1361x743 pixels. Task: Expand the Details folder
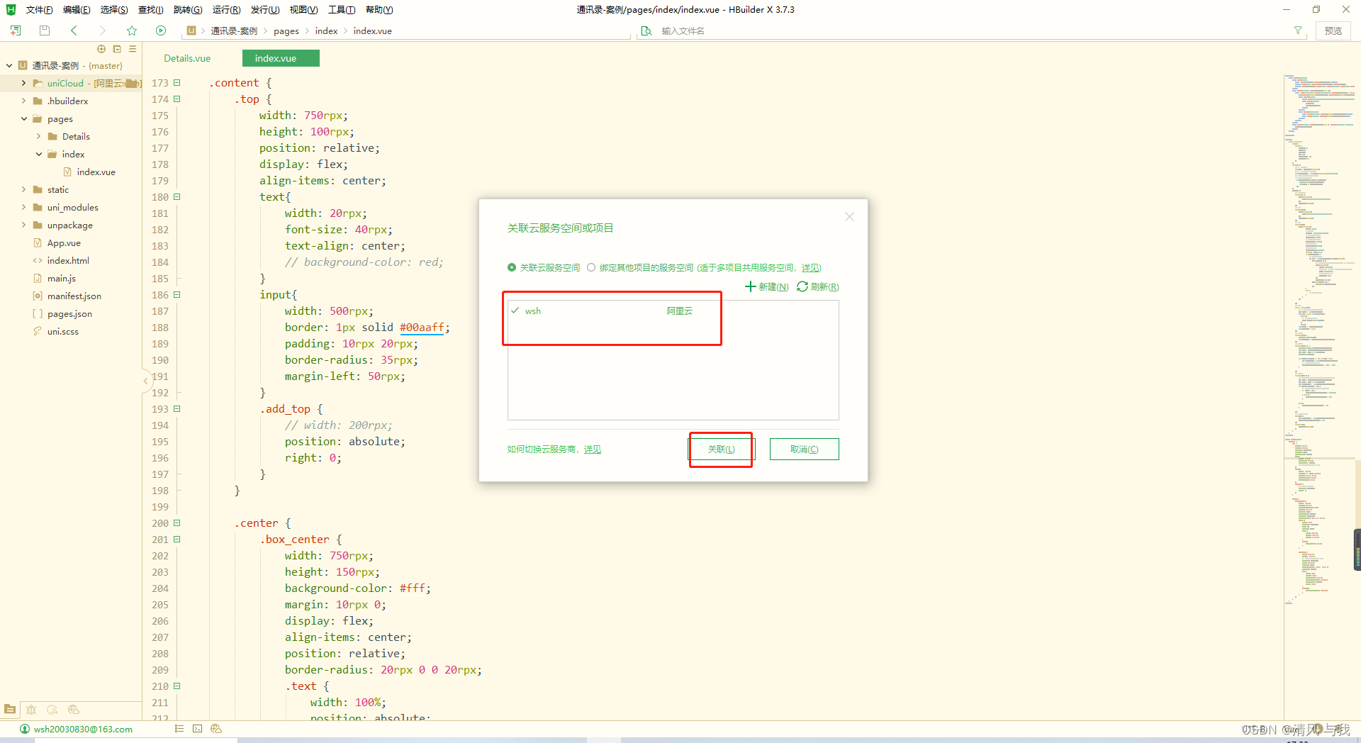coord(38,136)
